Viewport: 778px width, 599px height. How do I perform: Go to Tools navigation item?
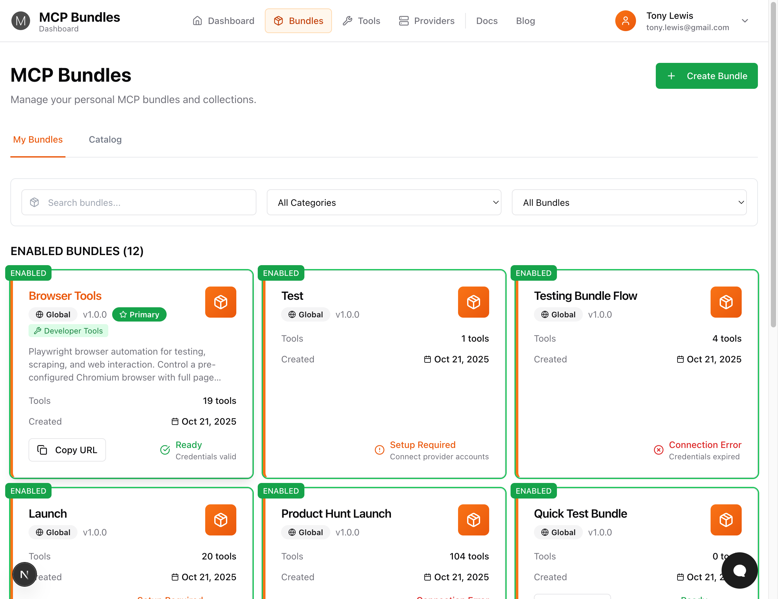pyautogui.click(x=361, y=21)
